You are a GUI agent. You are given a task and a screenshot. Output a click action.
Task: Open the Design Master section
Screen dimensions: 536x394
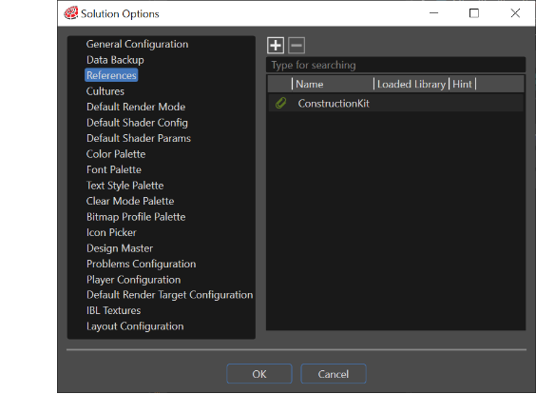(120, 248)
